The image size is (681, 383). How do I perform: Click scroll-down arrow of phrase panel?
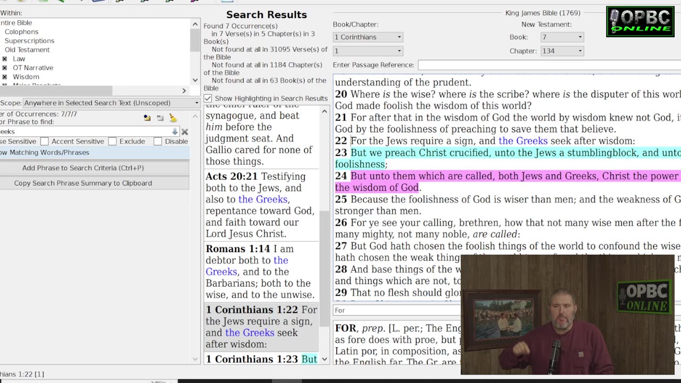[195, 360]
